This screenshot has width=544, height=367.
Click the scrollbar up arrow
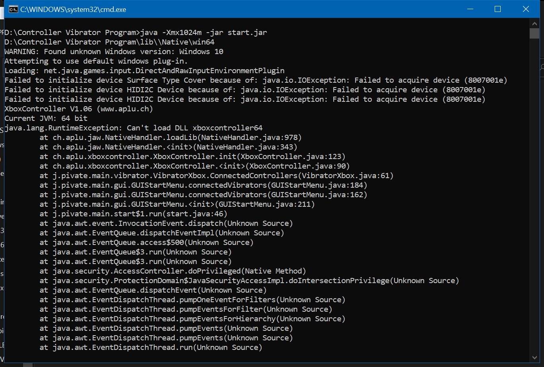click(534, 23)
